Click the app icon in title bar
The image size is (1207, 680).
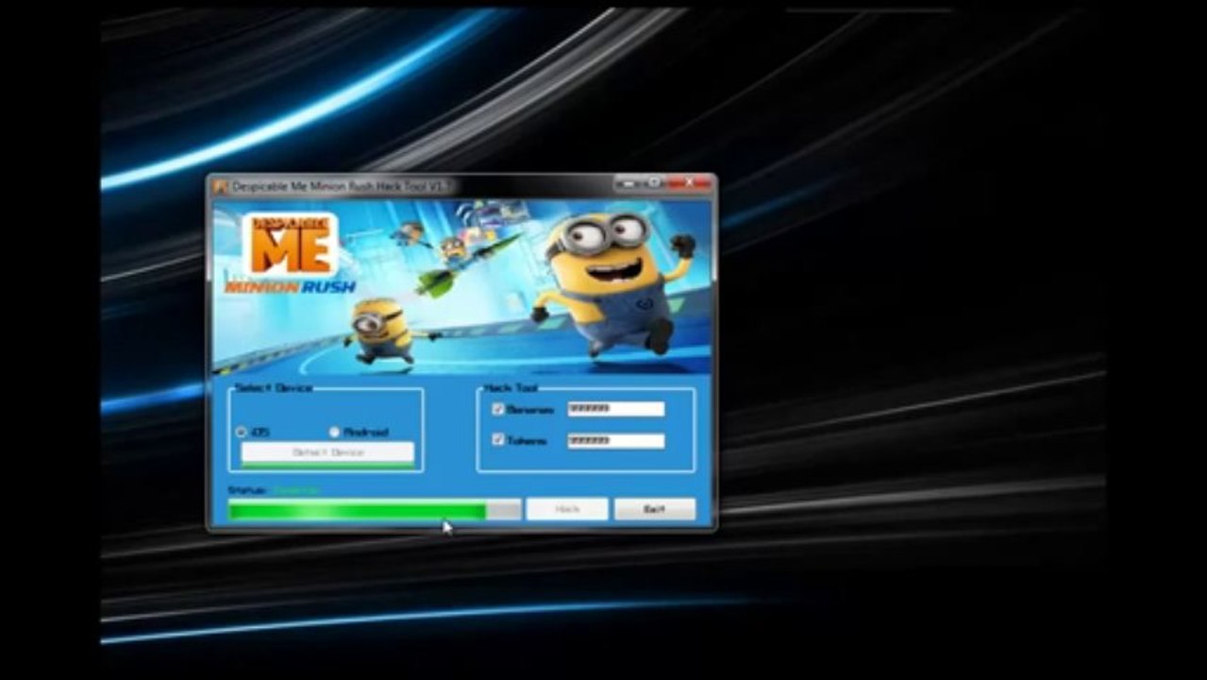221,186
